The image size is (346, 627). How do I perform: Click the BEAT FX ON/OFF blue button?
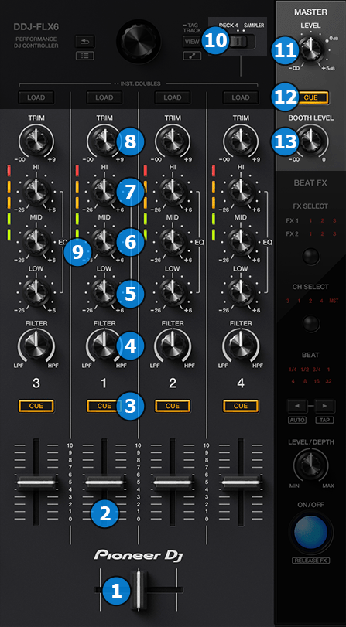[x=310, y=532]
